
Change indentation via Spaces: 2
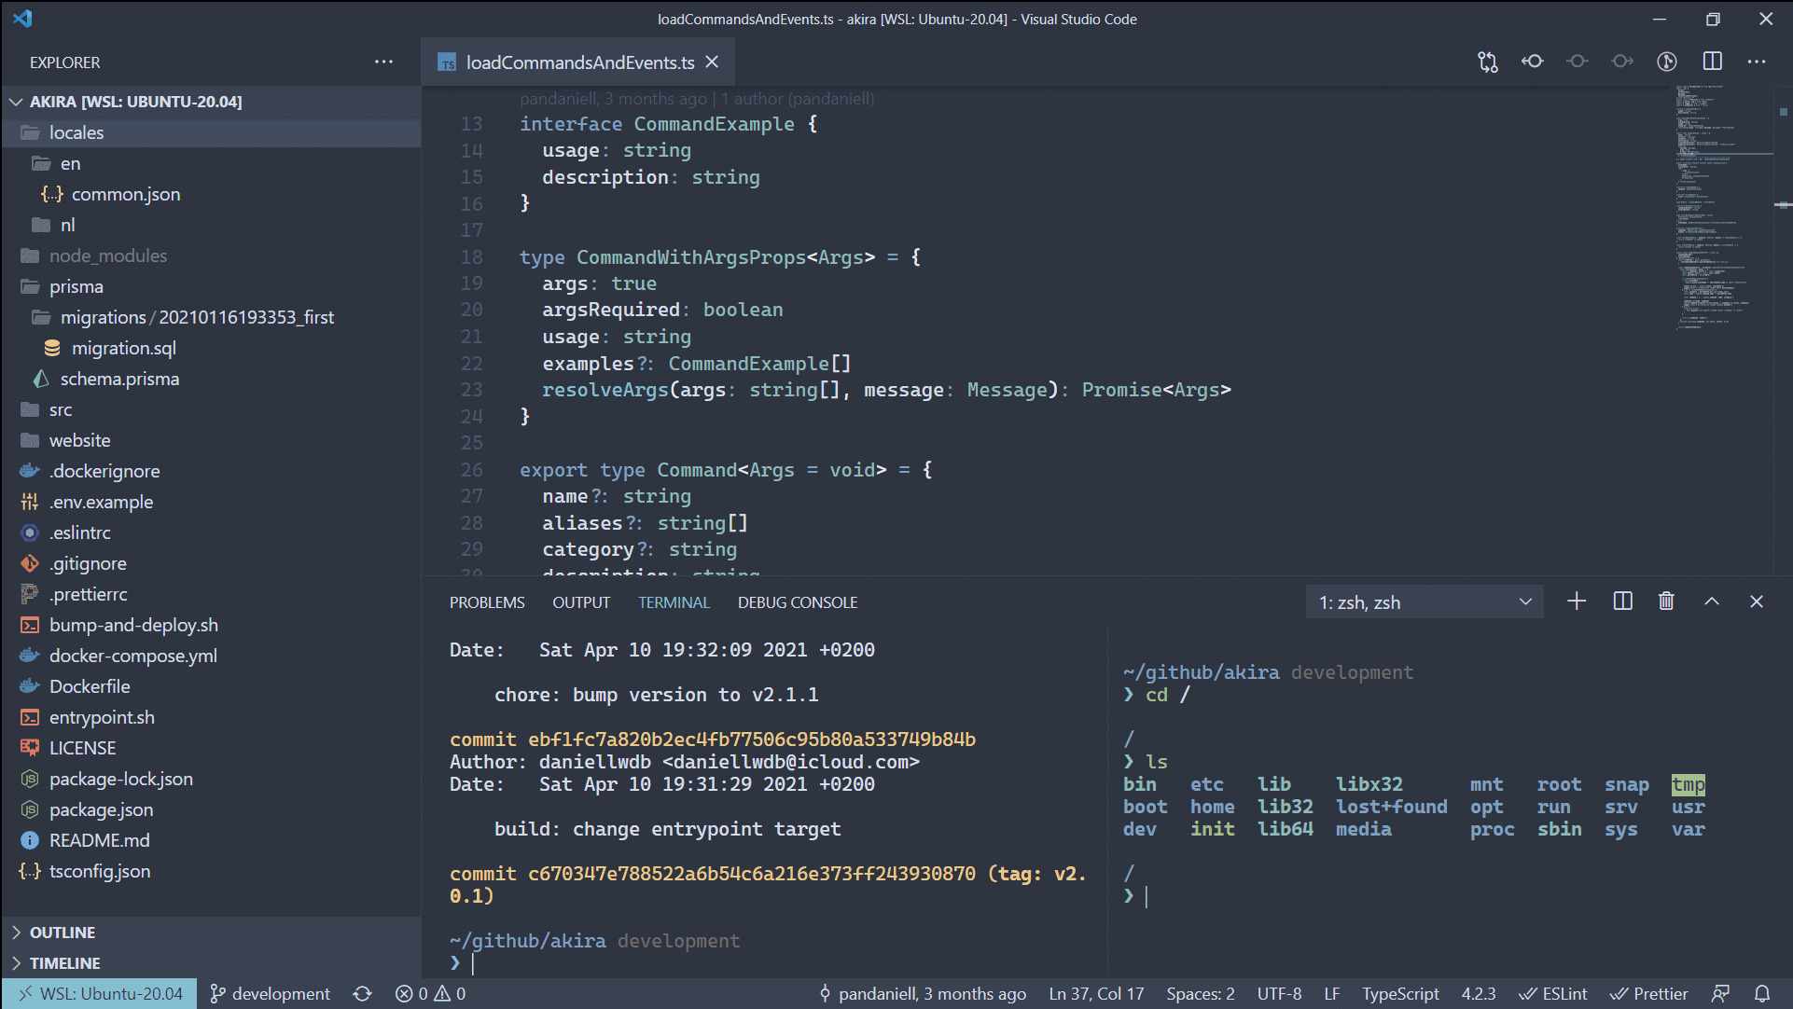(1200, 994)
